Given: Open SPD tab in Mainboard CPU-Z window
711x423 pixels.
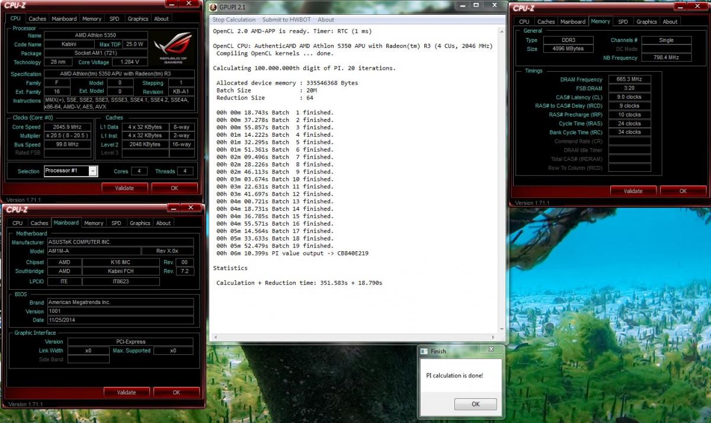Looking at the screenshot, I should coord(116,223).
